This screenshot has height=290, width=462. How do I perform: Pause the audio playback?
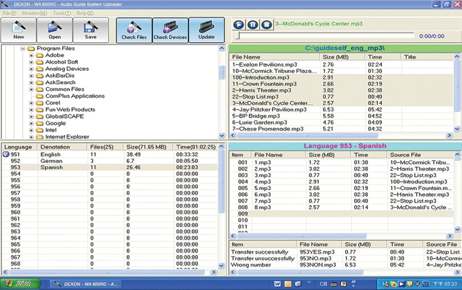(253, 24)
